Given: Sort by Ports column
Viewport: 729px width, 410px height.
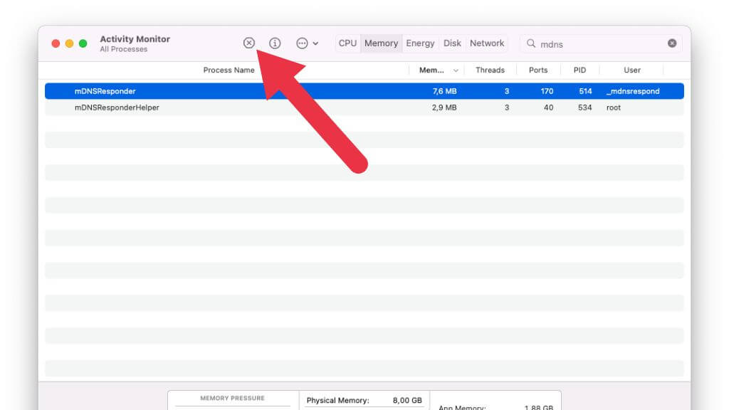Looking at the screenshot, I should pos(538,70).
